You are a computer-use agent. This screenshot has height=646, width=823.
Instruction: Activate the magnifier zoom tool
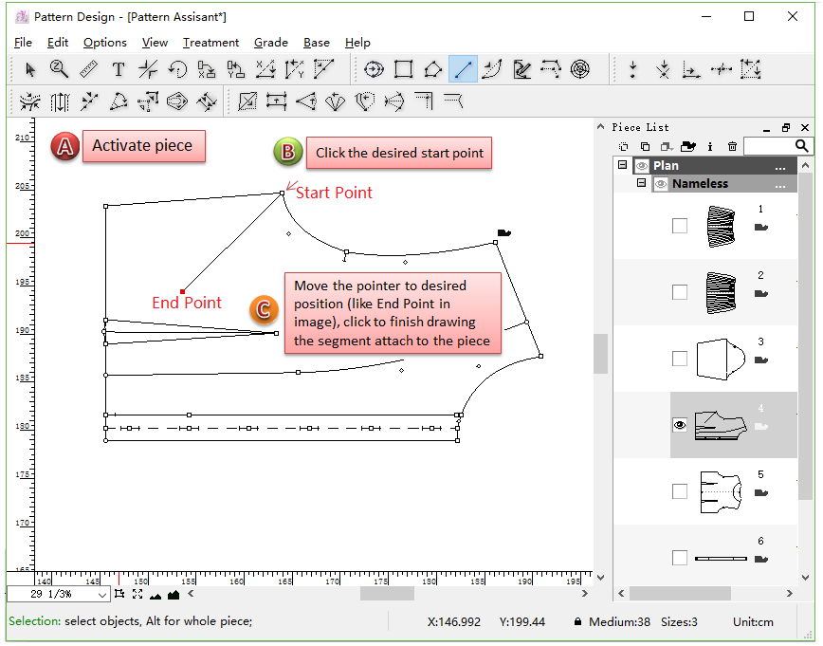click(59, 69)
